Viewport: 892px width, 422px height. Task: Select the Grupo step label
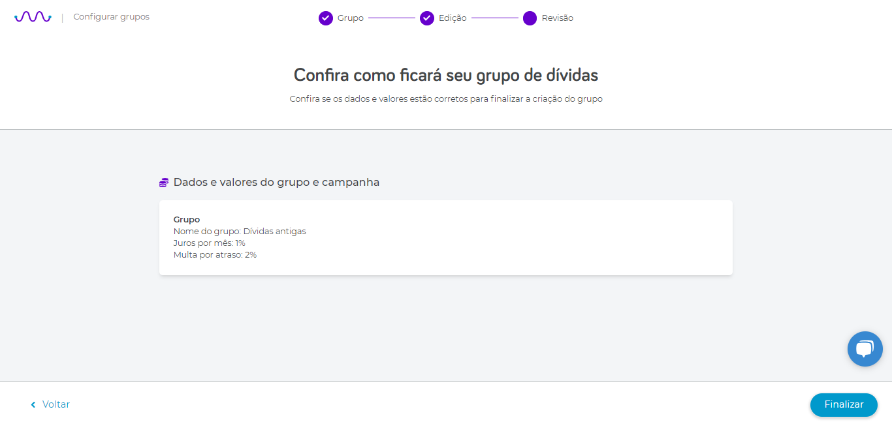[x=351, y=18]
